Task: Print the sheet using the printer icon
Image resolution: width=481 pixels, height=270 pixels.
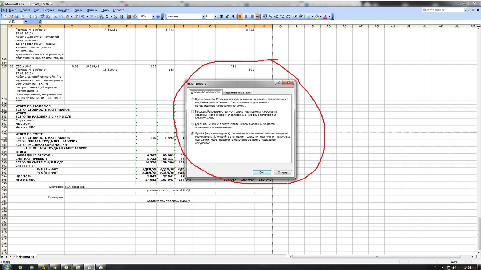Action: (29, 16)
